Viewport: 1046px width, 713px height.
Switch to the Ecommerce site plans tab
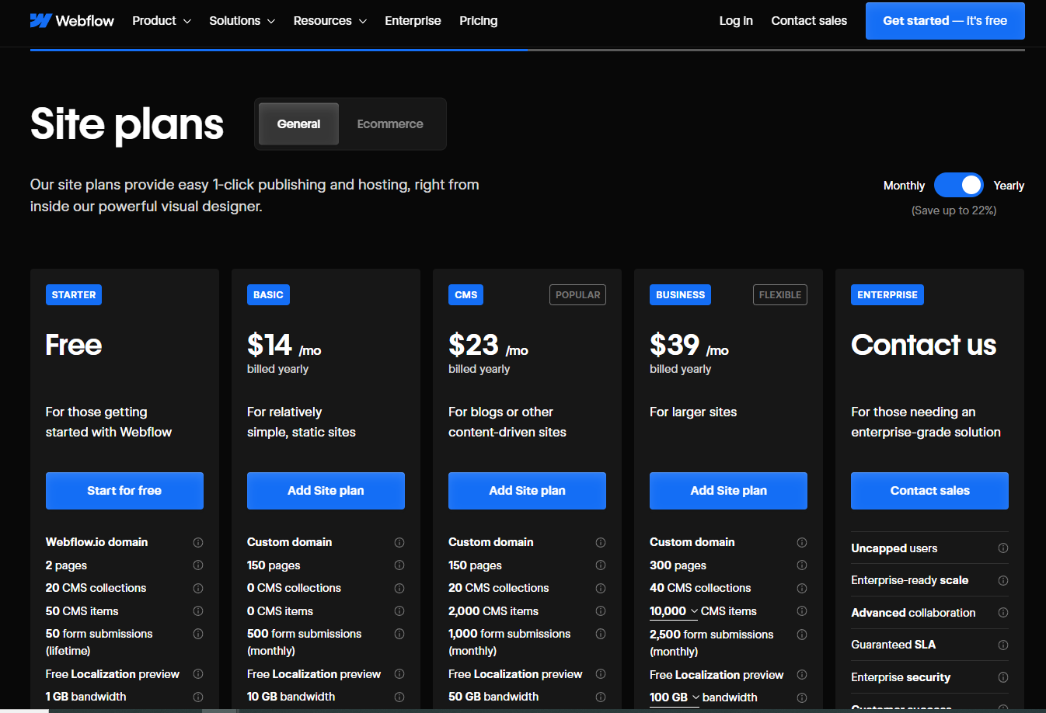click(390, 124)
